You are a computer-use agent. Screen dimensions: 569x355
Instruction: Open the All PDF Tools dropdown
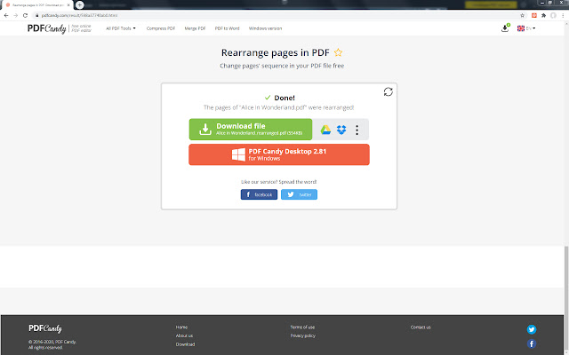pyautogui.click(x=121, y=28)
